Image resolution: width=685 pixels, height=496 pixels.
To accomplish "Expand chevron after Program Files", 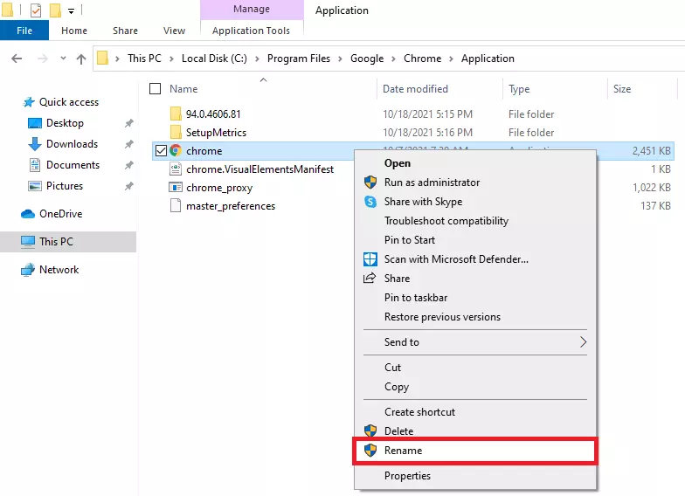I will (341, 59).
